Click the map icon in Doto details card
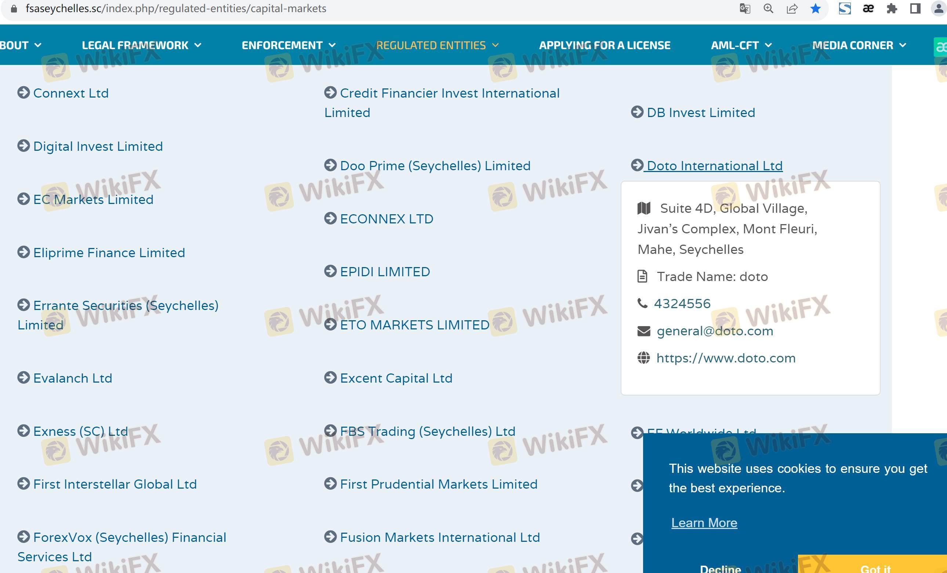 pos(644,208)
